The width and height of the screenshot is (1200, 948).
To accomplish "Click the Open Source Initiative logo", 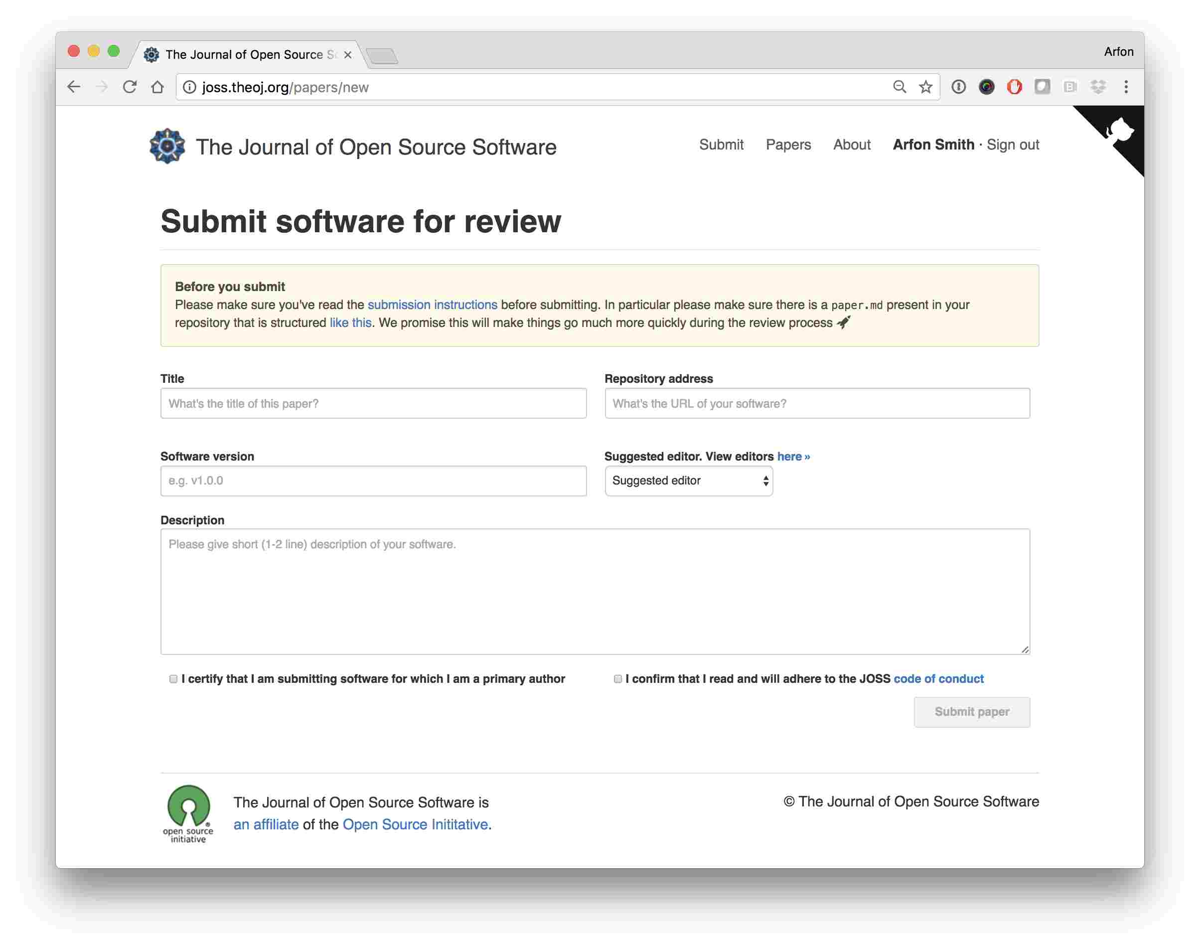I will click(x=188, y=814).
